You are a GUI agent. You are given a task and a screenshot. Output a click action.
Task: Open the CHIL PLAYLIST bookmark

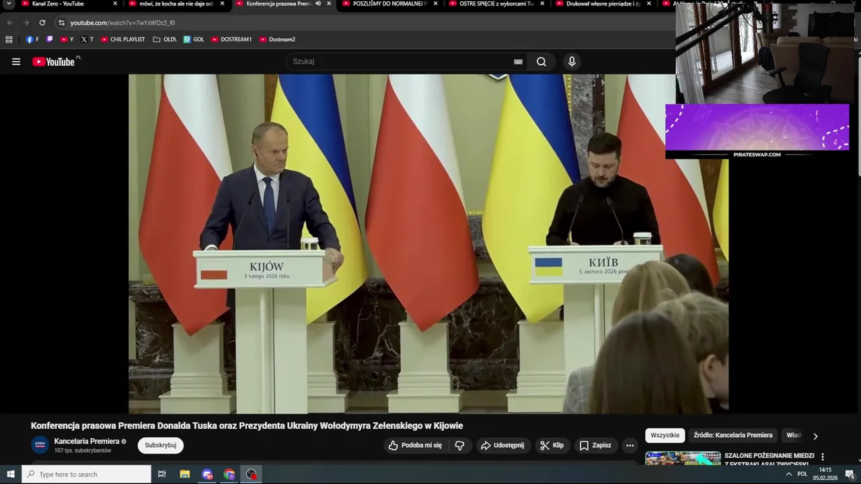point(123,40)
